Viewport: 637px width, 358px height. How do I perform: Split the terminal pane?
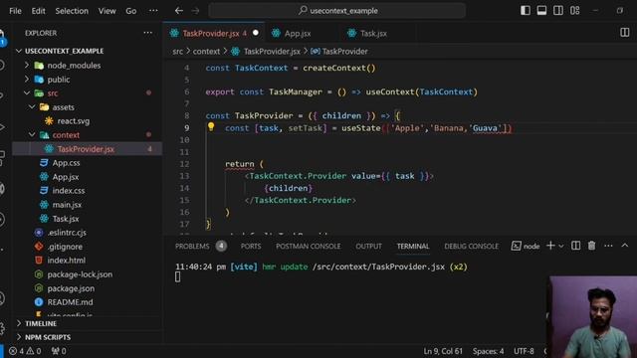(x=575, y=246)
